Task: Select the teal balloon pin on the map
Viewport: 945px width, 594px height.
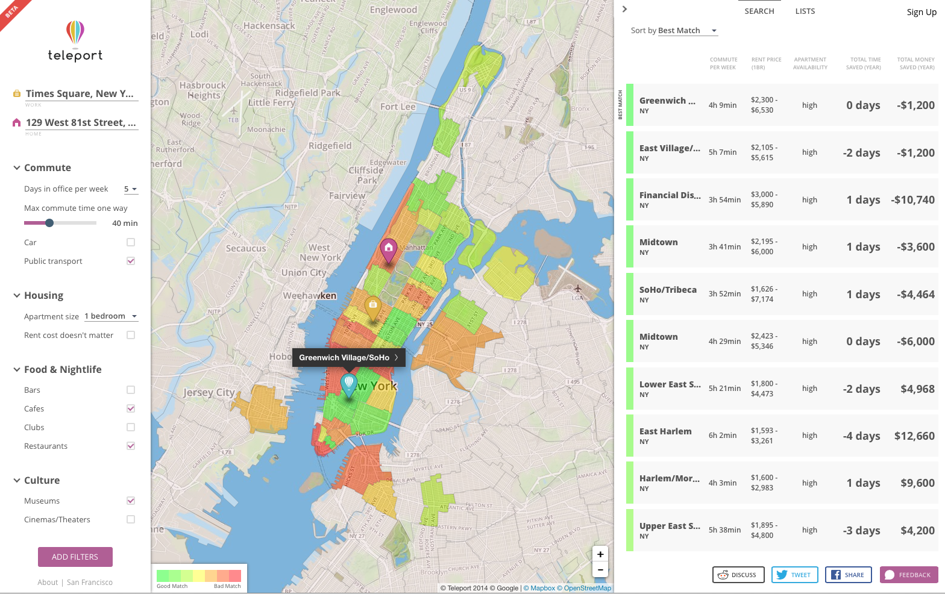Action: pos(349,386)
